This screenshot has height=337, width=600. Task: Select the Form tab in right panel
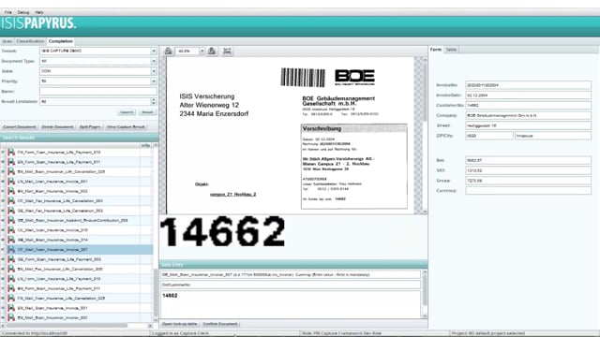(436, 50)
